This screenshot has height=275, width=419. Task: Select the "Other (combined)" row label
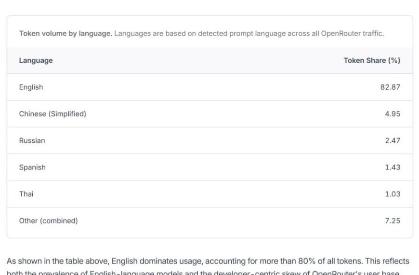(48, 220)
